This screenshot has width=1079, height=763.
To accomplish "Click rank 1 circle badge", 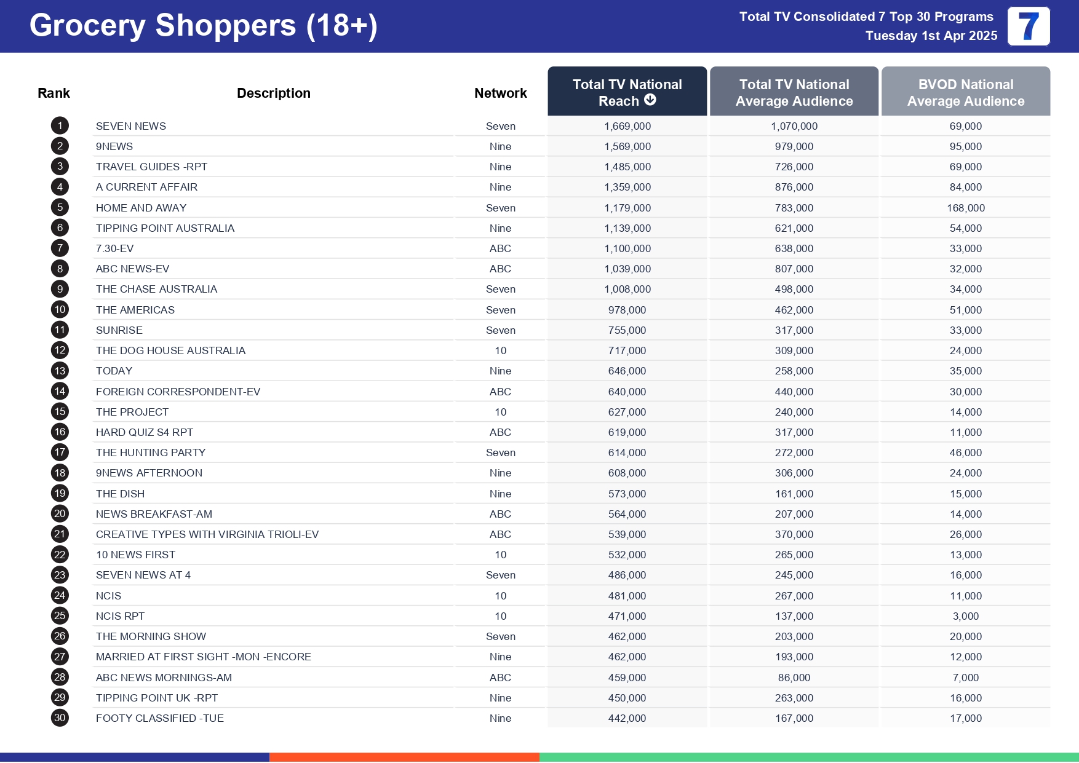I will click(x=60, y=126).
